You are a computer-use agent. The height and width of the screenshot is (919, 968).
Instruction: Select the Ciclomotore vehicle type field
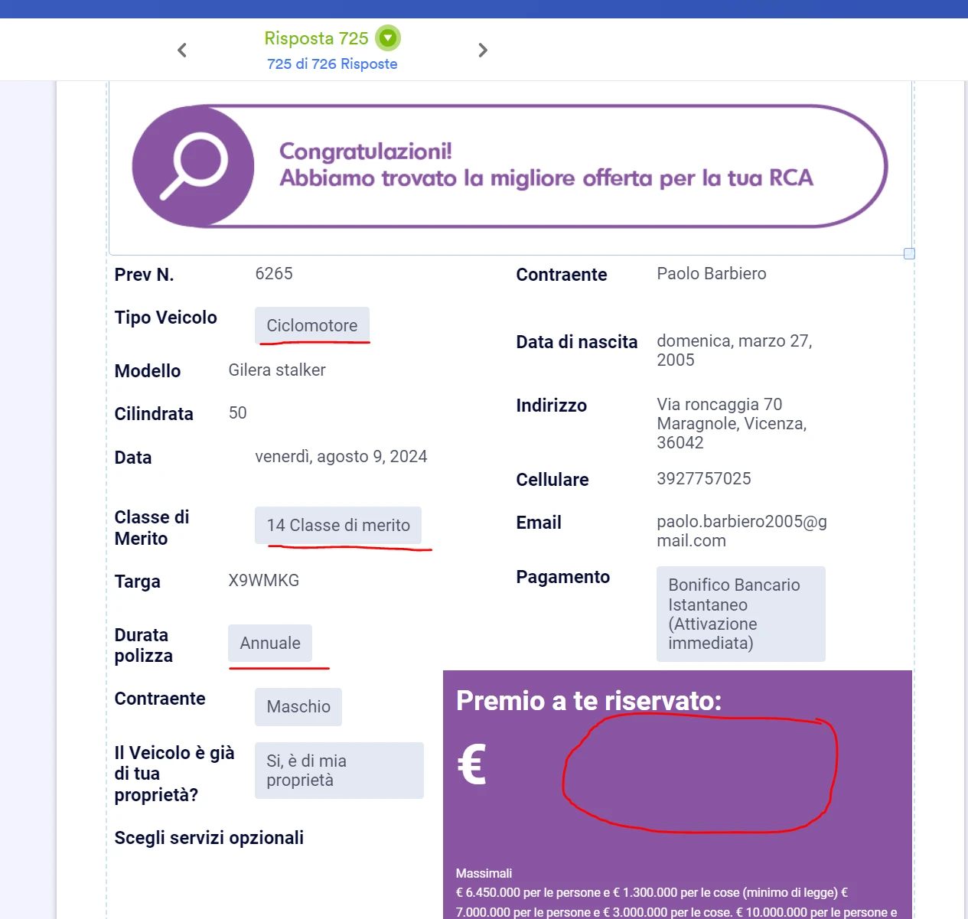click(311, 325)
